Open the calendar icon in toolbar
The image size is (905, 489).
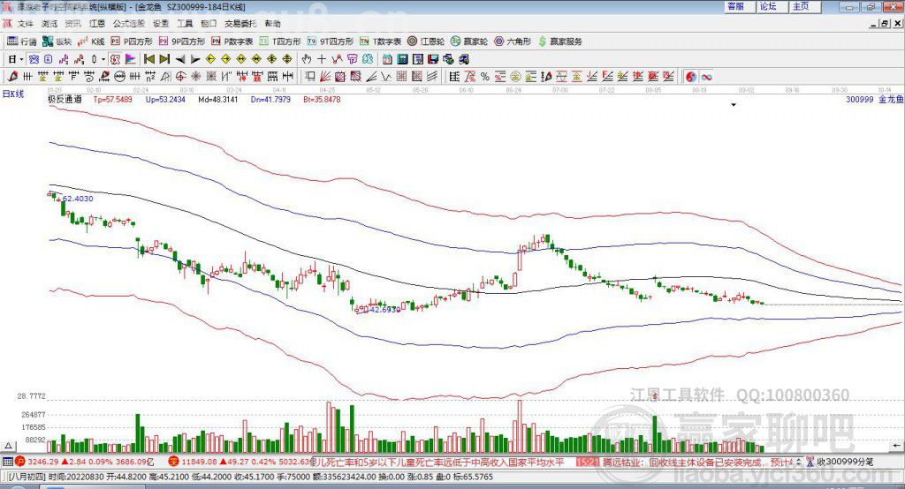pyautogui.click(x=387, y=59)
